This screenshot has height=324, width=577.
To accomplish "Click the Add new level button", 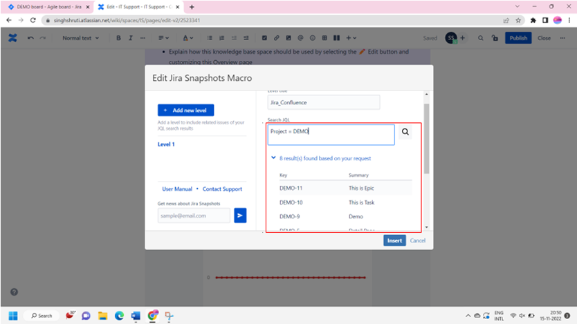I will (186, 111).
